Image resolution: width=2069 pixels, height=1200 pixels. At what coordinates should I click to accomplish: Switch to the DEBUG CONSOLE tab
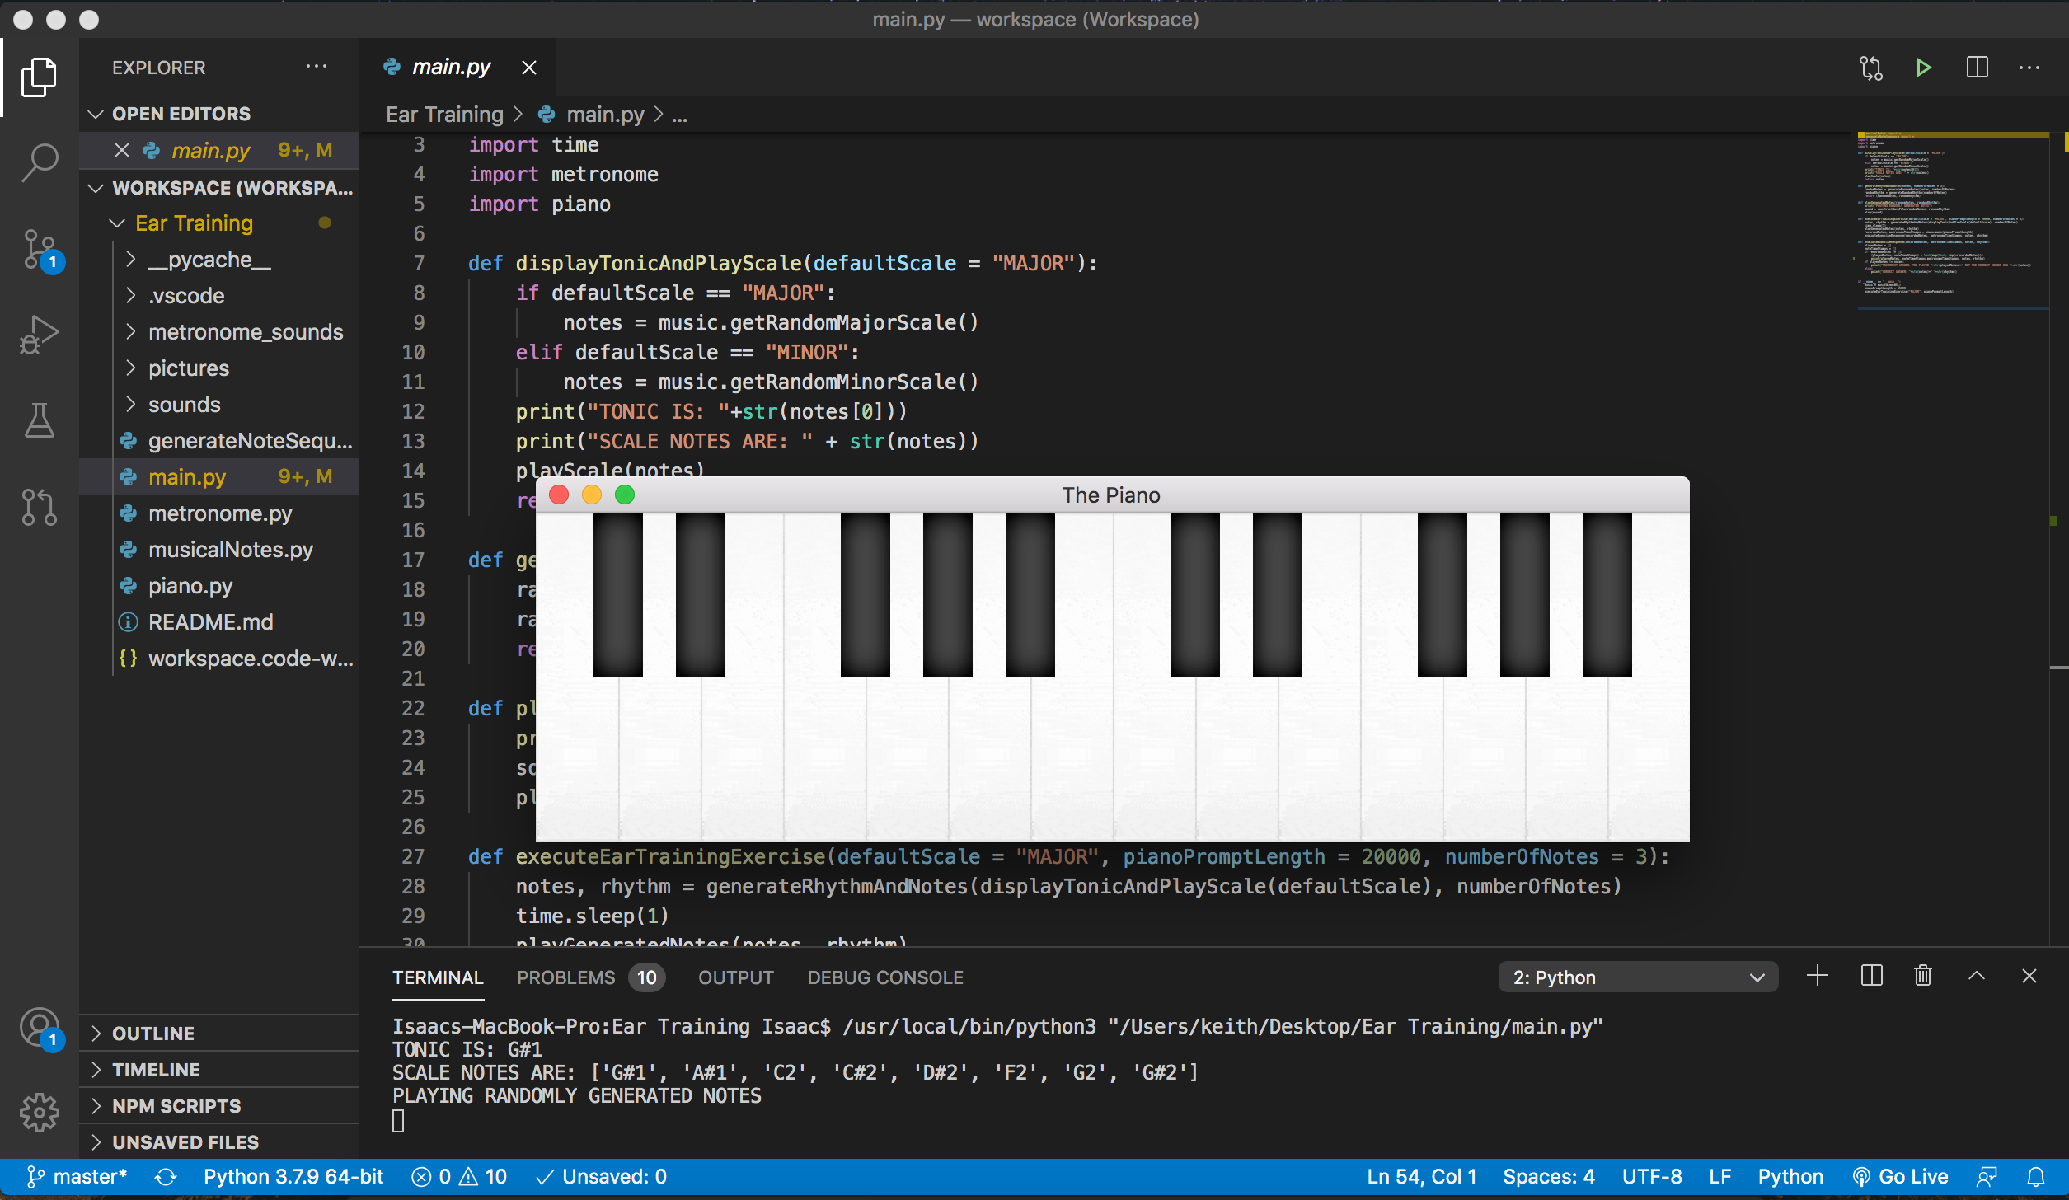(885, 977)
